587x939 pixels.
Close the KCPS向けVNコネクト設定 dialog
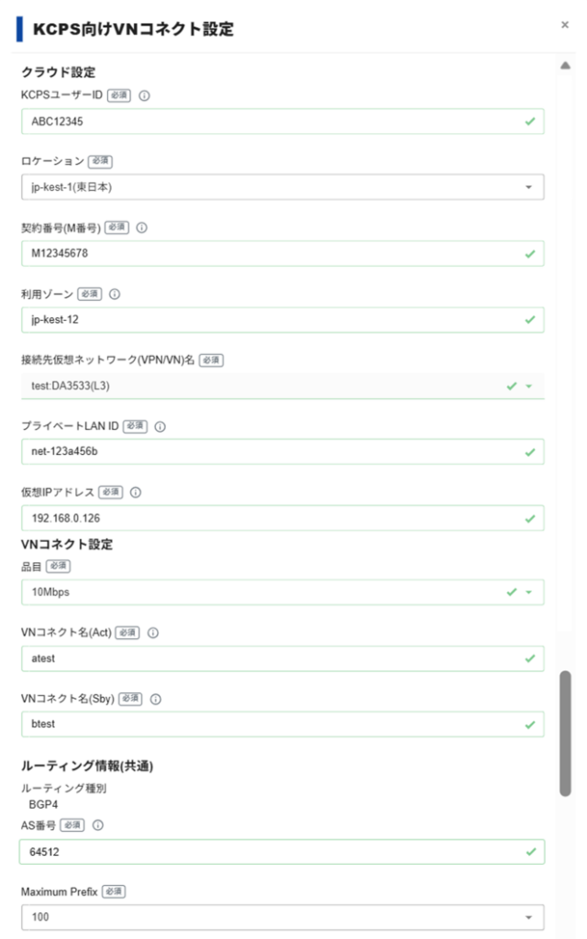(565, 25)
